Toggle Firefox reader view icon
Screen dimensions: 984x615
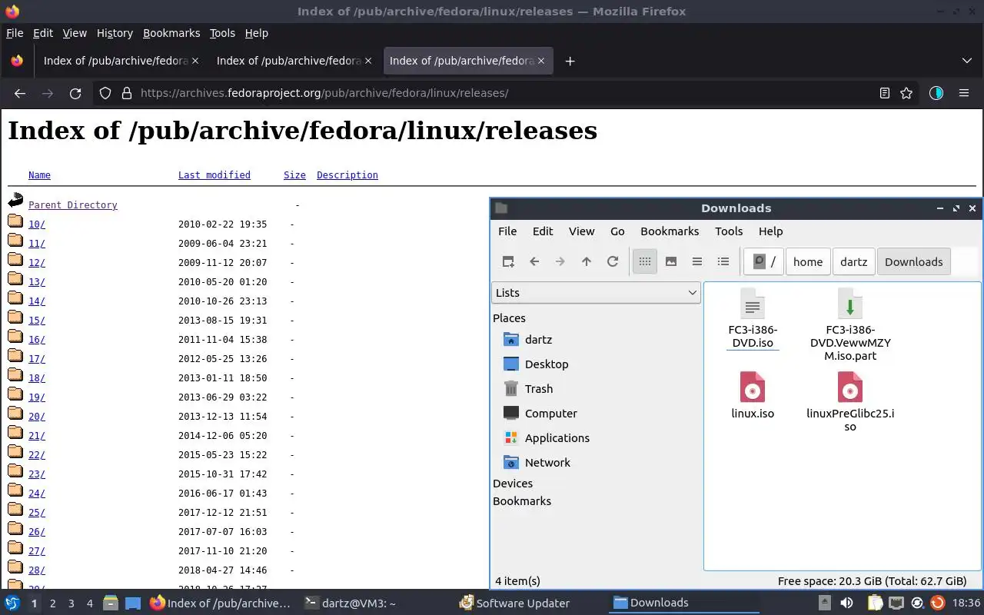[x=885, y=93]
